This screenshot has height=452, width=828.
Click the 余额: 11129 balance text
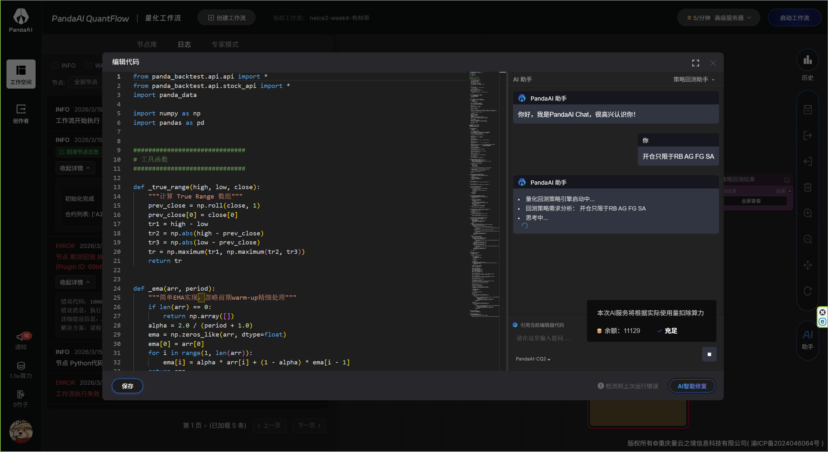coord(622,331)
